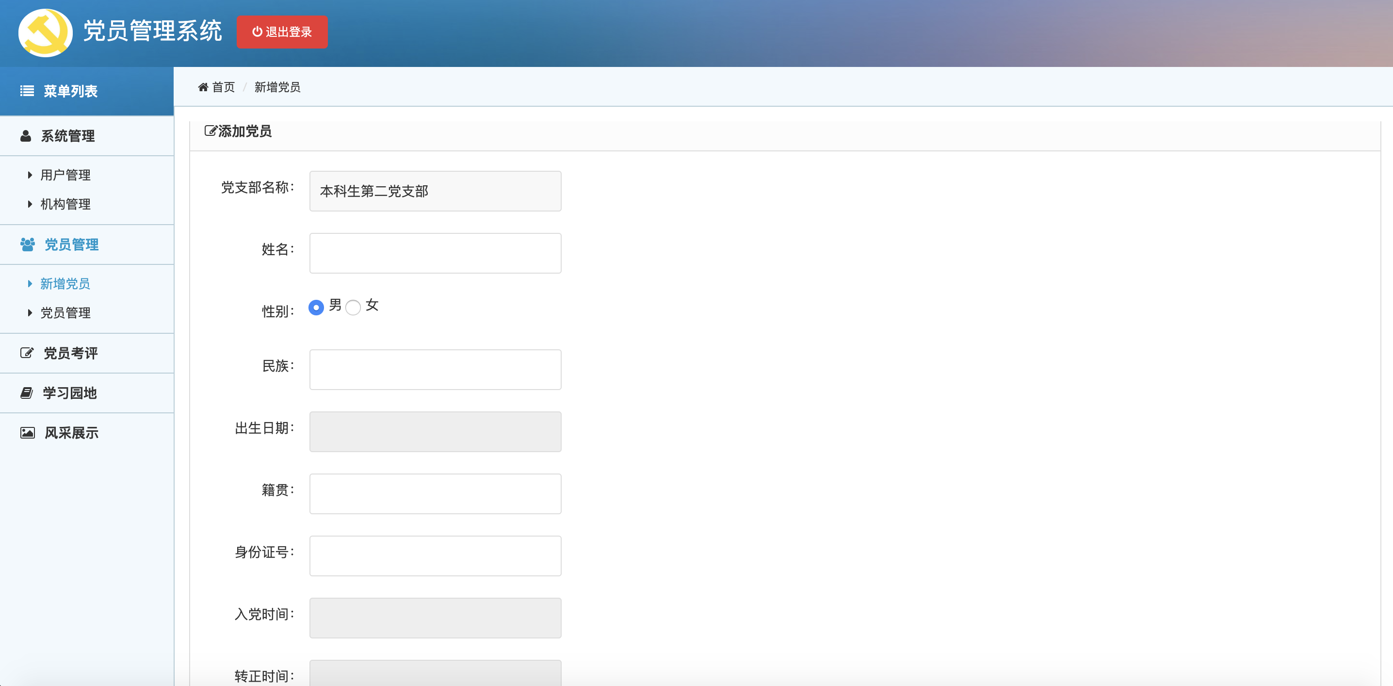Click the 籍贯 input field
This screenshot has width=1393, height=686.
point(436,494)
